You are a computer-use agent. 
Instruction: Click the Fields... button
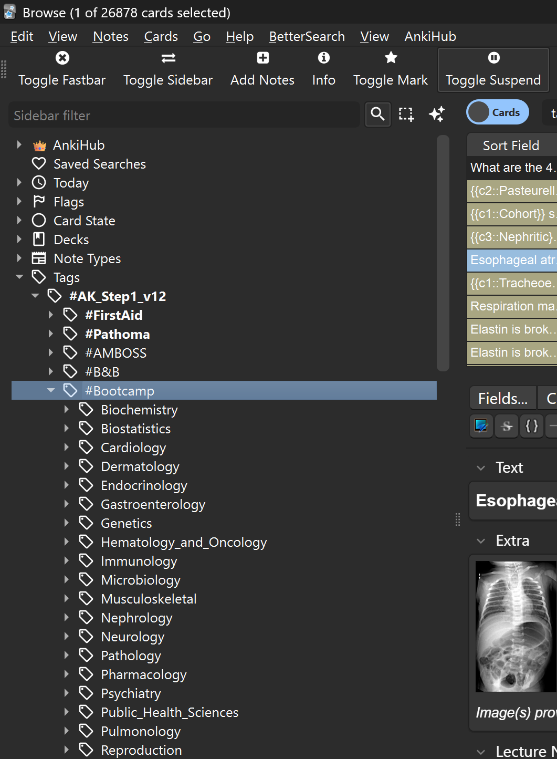[502, 399]
